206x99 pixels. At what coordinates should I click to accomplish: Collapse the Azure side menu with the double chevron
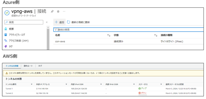tap(47, 22)
